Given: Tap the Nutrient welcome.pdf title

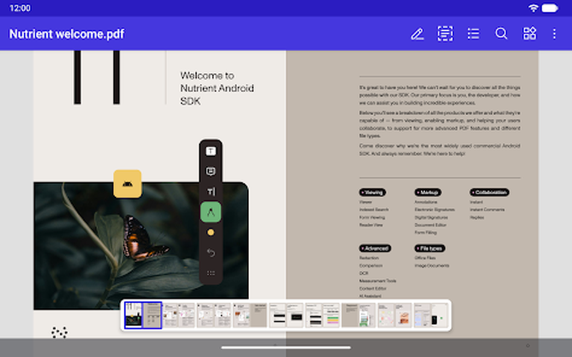Looking at the screenshot, I should [67, 34].
